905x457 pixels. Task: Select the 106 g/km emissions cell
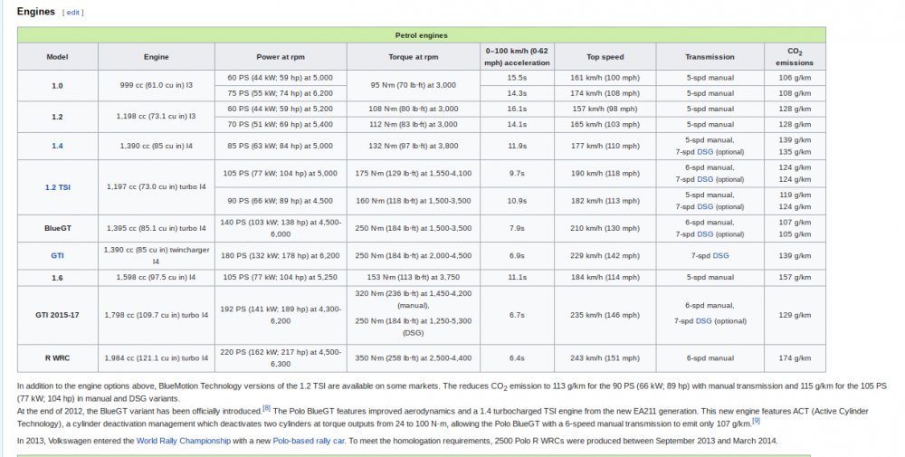click(x=795, y=78)
